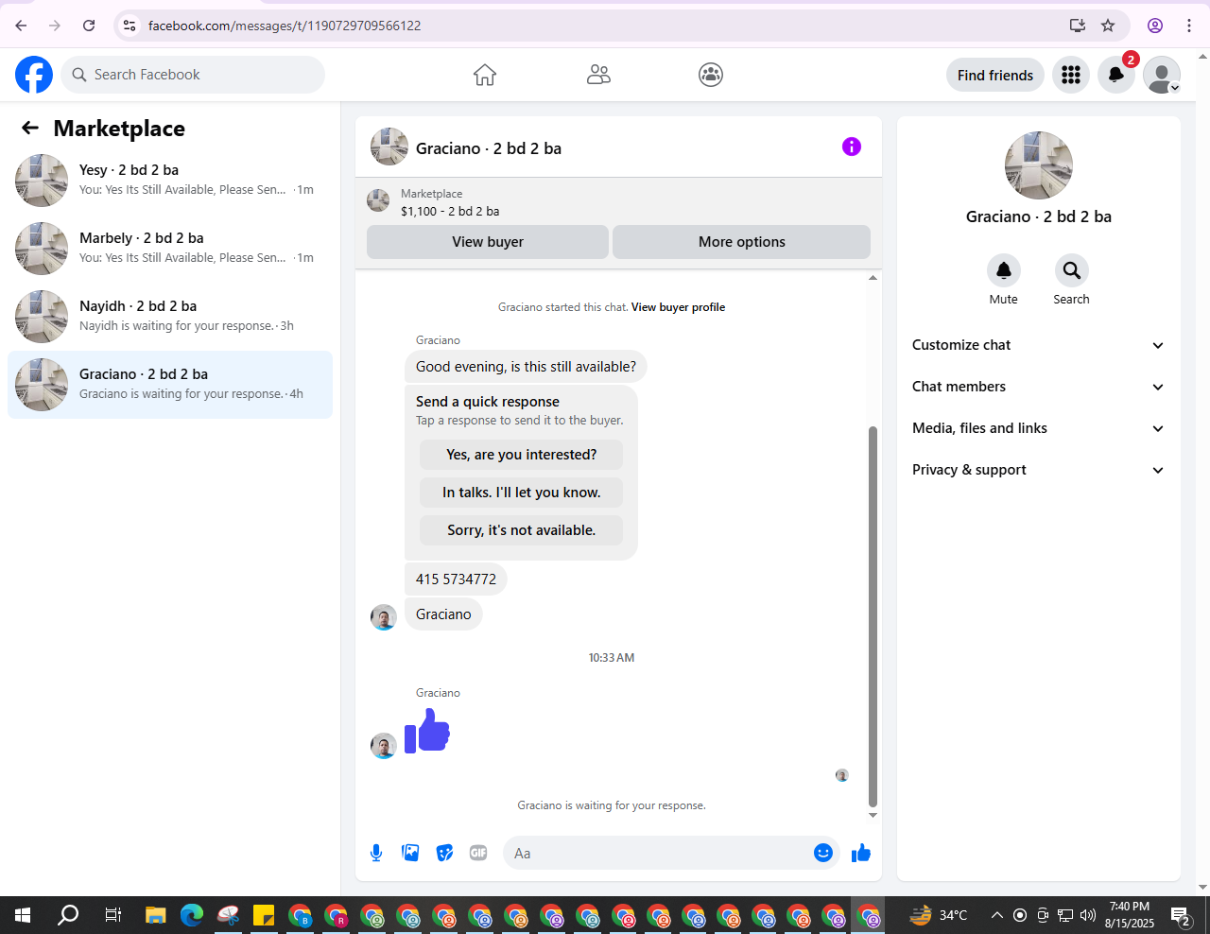
Task: Open conversation information purple icon
Action: (x=852, y=147)
